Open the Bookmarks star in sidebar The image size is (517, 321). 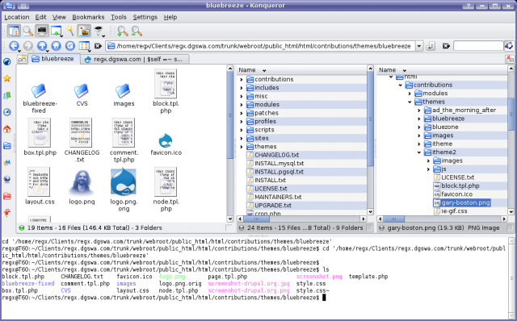pos(7,78)
